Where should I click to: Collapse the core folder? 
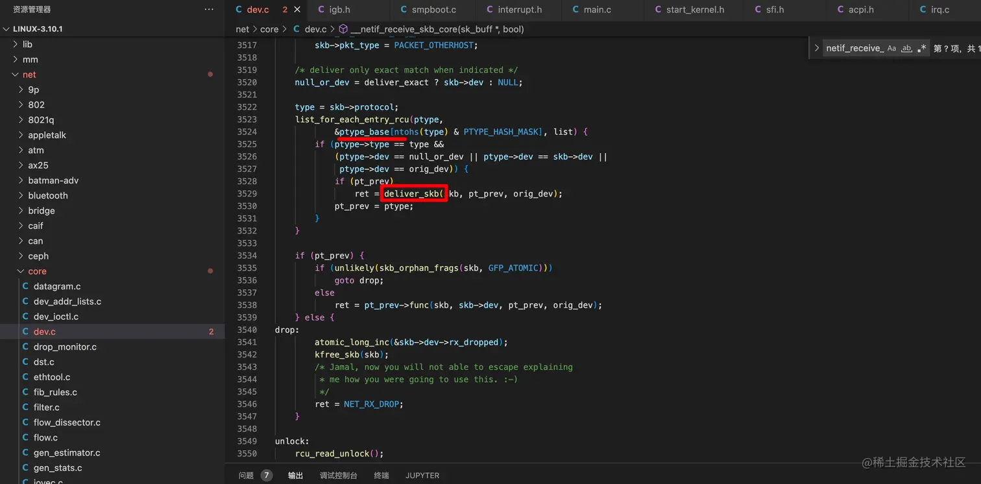[x=21, y=271]
